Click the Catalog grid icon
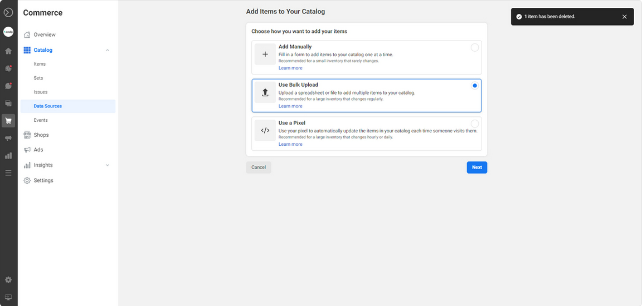 point(27,50)
